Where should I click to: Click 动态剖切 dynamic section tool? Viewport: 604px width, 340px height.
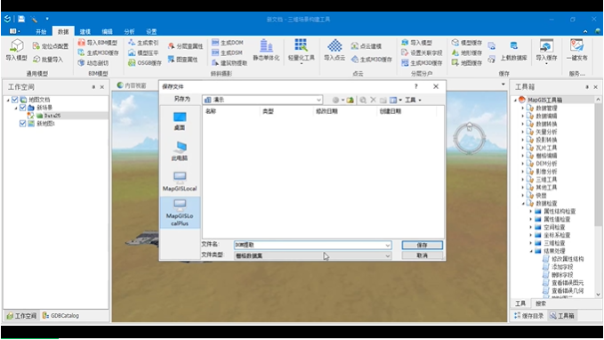pyautogui.click(x=93, y=63)
